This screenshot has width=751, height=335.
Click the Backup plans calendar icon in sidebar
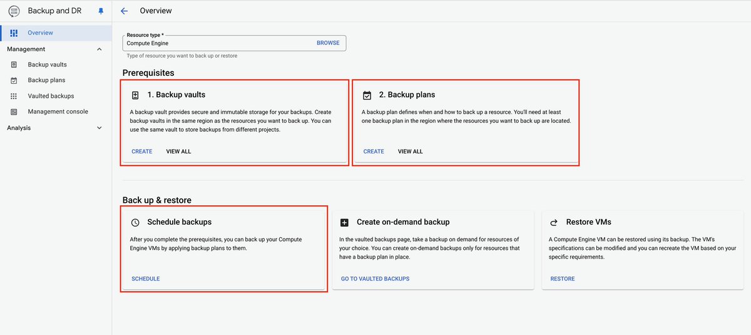point(14,80)
